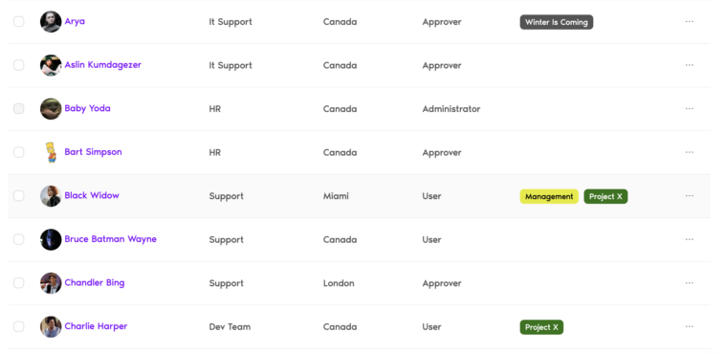Click Chandler Bing's profile avatar

click(51, 283)
